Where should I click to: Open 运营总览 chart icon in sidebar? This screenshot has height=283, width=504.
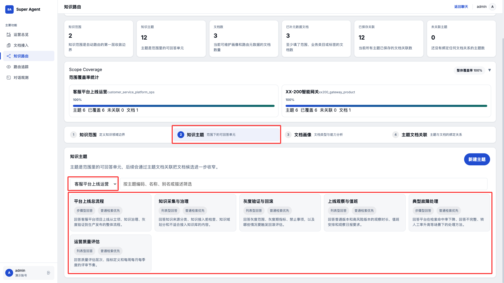pos(9,35)
